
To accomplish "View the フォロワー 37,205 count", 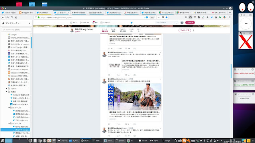I will (123, 30).
